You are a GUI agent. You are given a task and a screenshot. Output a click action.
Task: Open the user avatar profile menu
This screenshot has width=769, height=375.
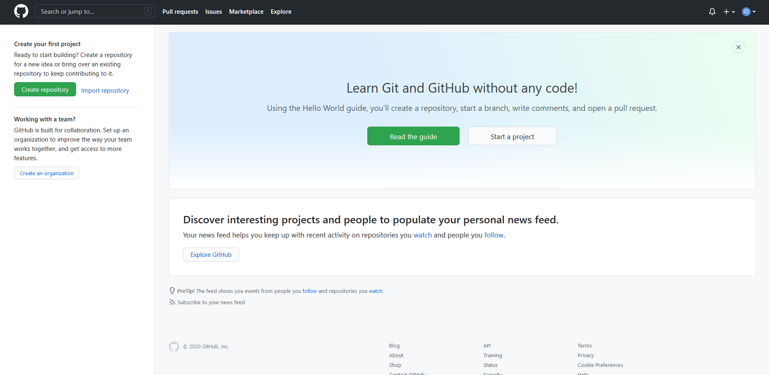(749, 12)
